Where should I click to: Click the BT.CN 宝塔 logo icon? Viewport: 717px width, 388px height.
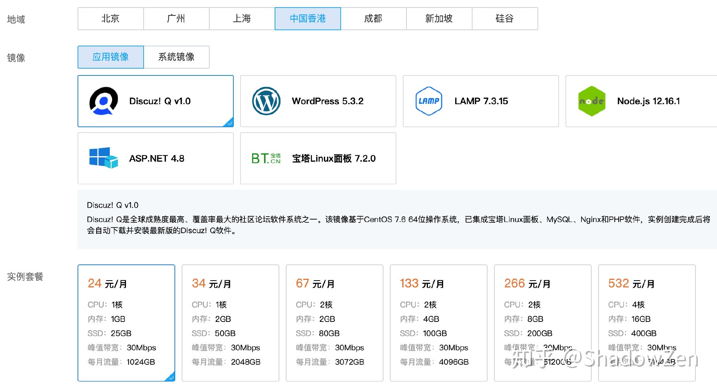[266, 158]
